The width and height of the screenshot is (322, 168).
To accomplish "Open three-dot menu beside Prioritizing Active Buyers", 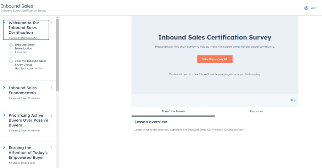I will [51, 115].
